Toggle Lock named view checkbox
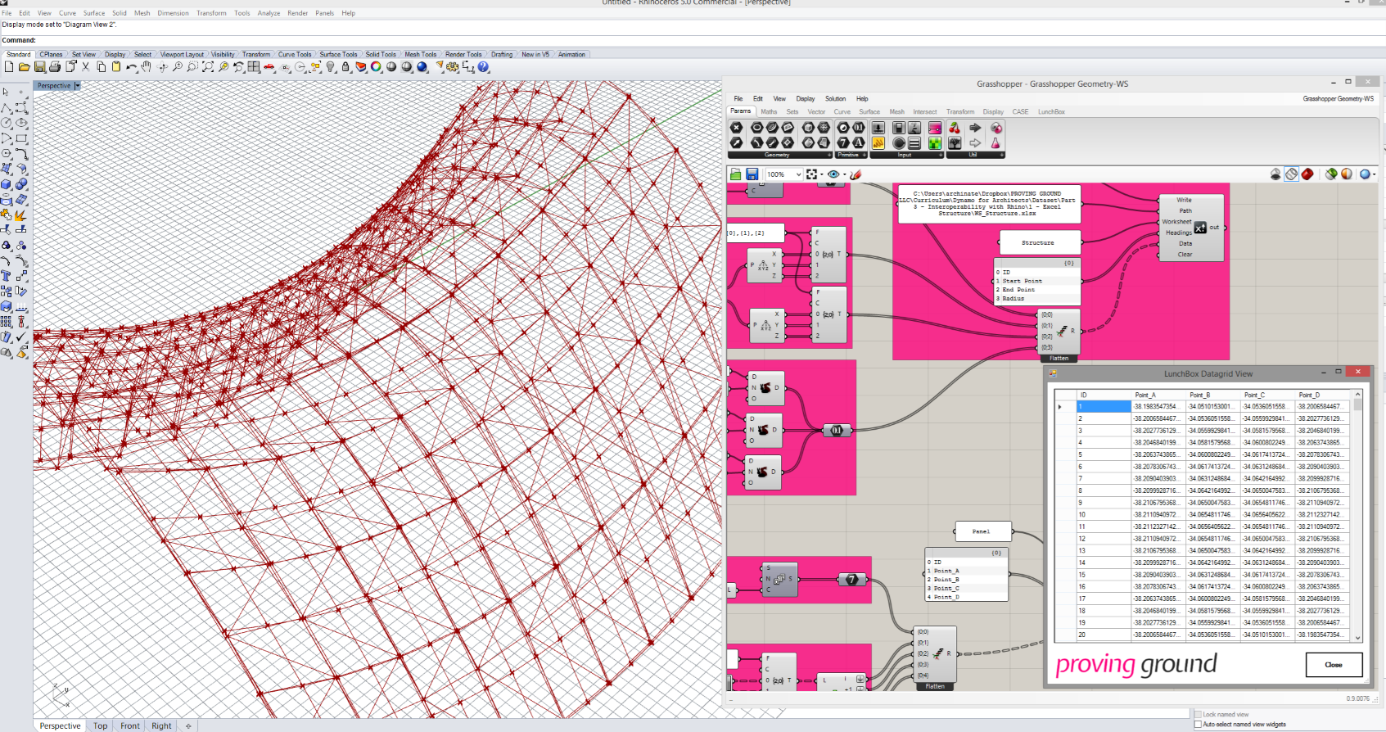This screenshot has height=732, width=1386. click(x=1199, y=714)
